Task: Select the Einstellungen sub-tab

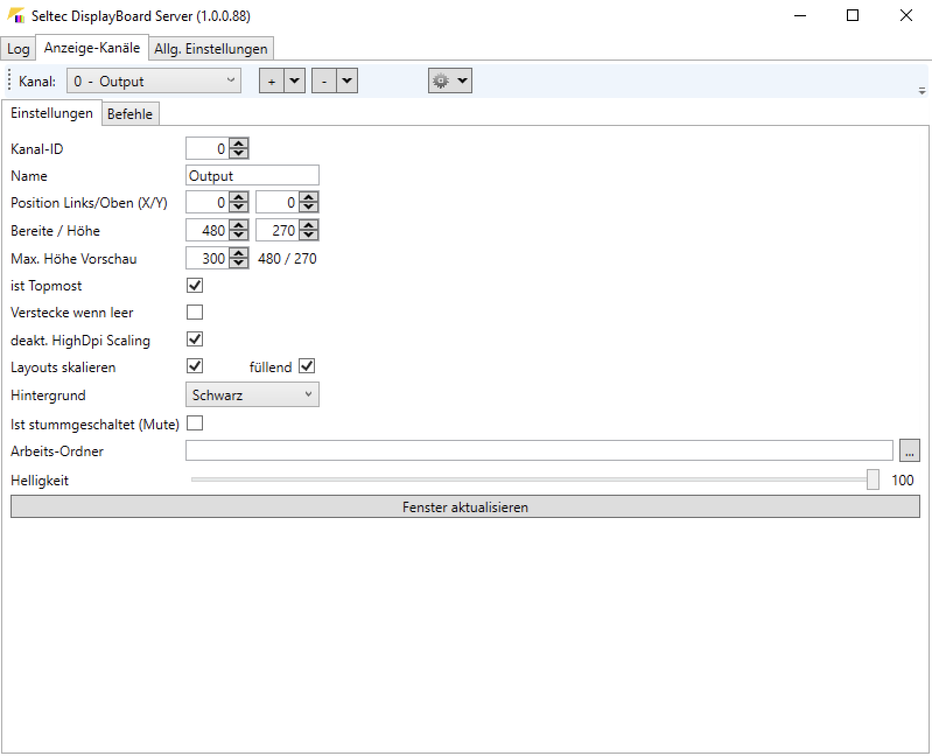Action: pyautogui.click(x=52, y=113)
